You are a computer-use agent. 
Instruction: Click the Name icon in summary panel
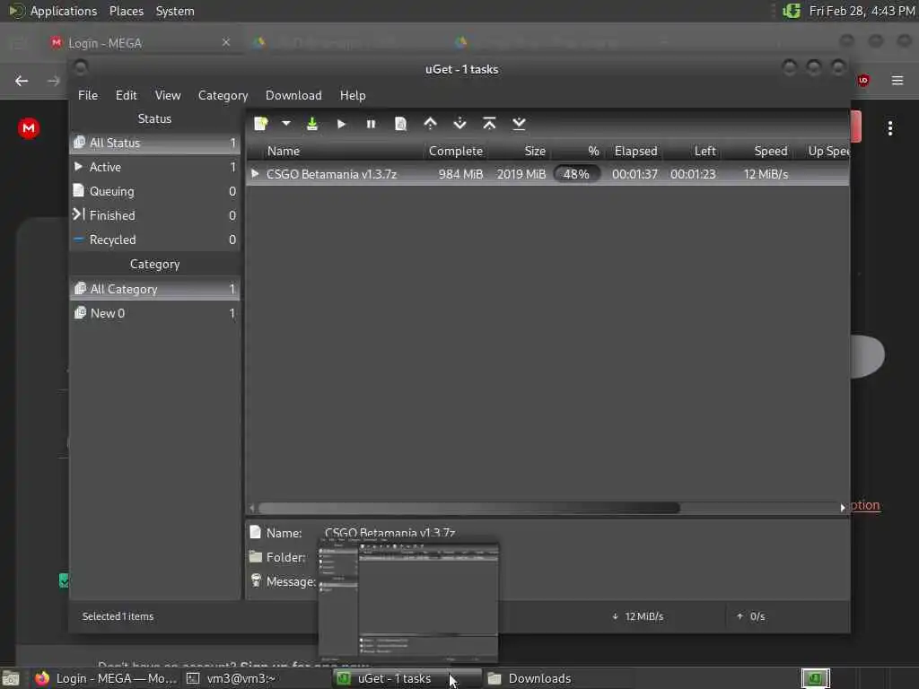click(x=255, y=532)
